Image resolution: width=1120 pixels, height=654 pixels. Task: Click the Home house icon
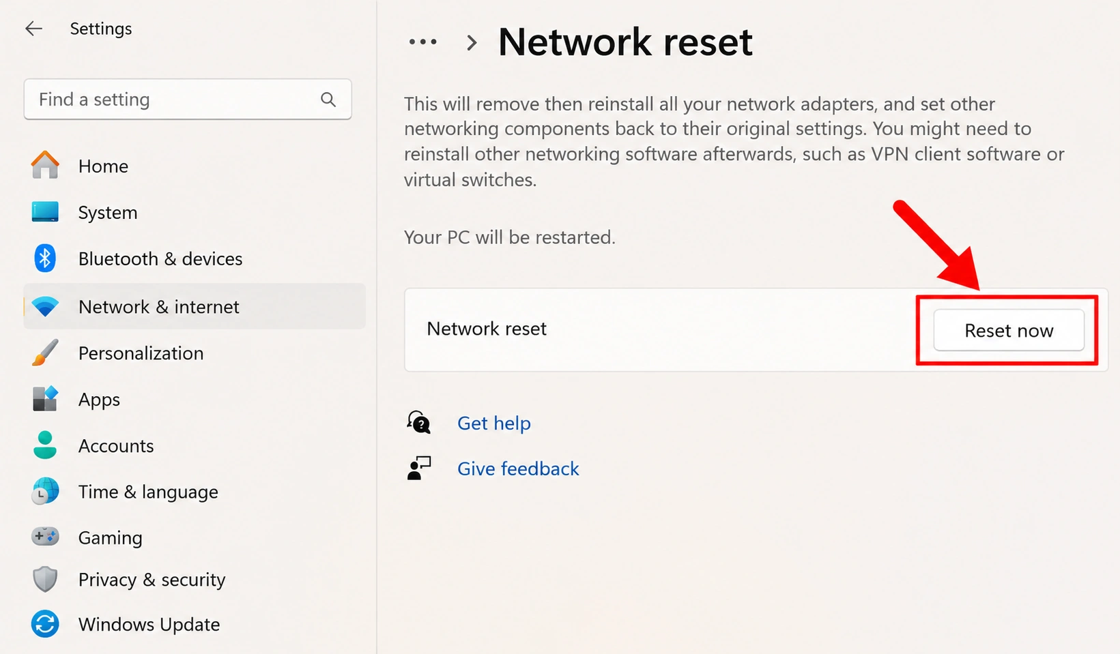pos(45,165)
